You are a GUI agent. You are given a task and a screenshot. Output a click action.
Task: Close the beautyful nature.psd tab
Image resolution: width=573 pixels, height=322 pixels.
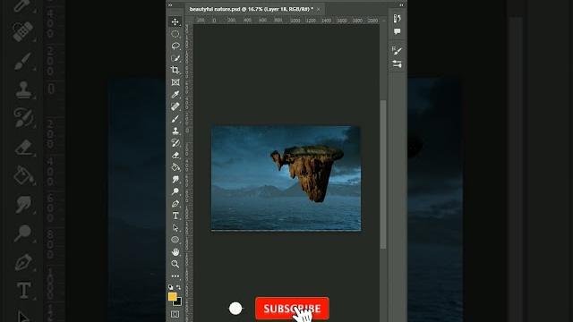click(319, 9)
